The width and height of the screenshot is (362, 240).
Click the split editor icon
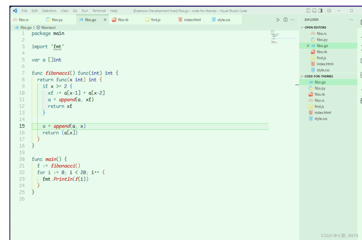tap(285, 19)
